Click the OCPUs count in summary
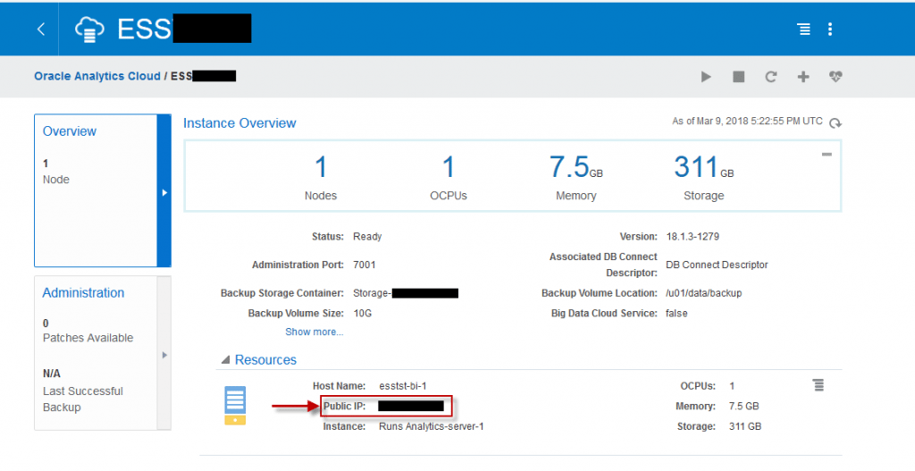This screenshot has width=915, height=471. tap(449, 167)
